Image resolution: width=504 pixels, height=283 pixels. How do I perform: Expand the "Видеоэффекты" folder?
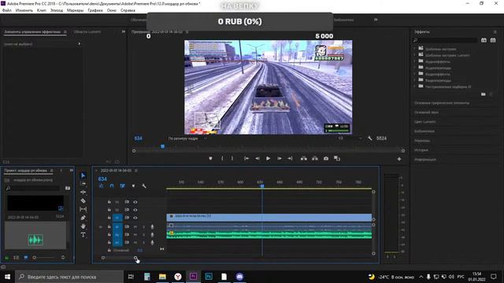tap(415, 74)
